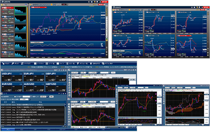Viewport: 210px width, 132px height.
Task: Click the quick order double-arrow icon
Action: pyautogui.click(x=22, y=63)
